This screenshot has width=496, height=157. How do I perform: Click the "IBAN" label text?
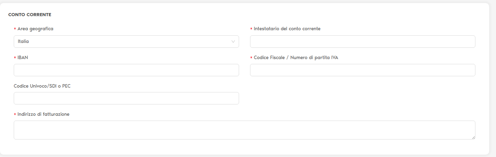pyautogui.click(x=23, y=58)
